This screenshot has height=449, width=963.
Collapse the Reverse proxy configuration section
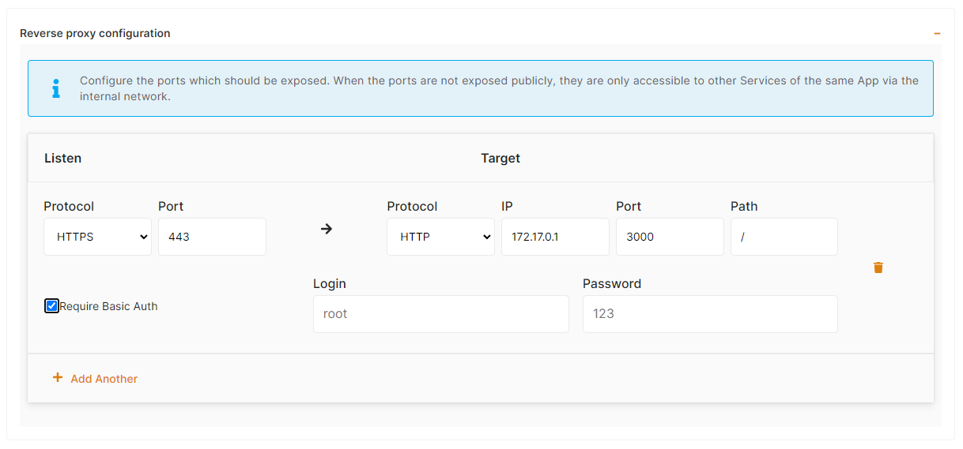(x=937, y=33)
